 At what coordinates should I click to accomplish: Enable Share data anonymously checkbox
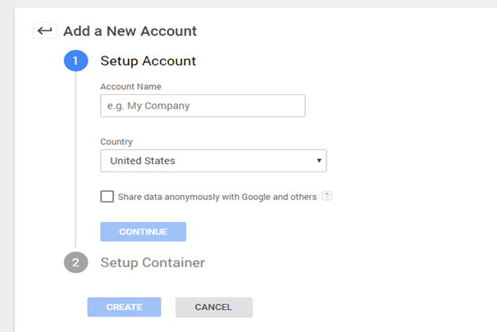click(107, 197)
